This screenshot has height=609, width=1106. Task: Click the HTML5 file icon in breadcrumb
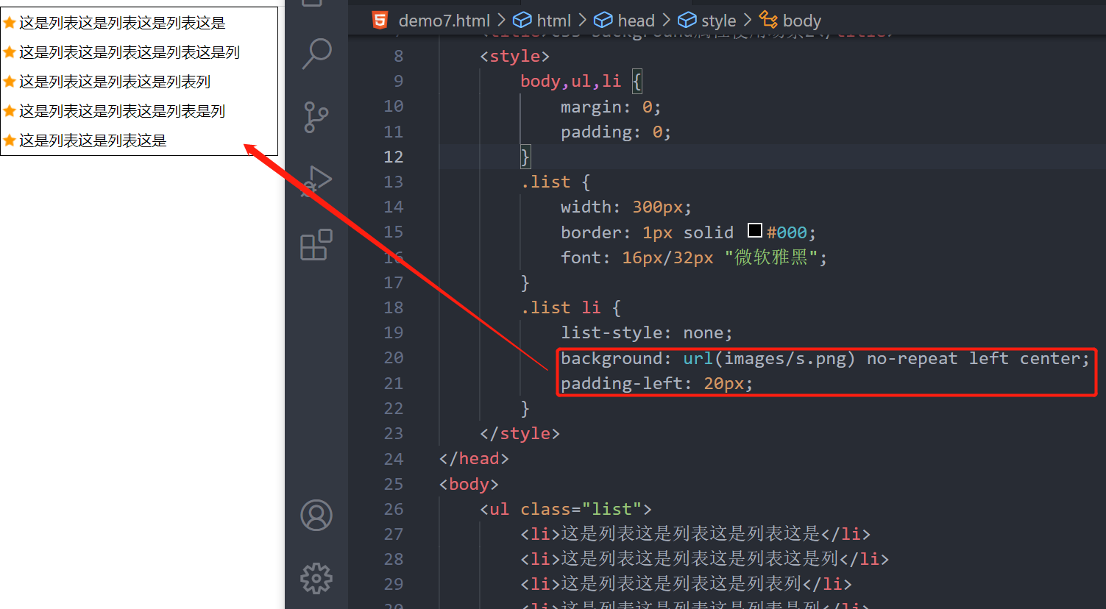tap(380, 21)
